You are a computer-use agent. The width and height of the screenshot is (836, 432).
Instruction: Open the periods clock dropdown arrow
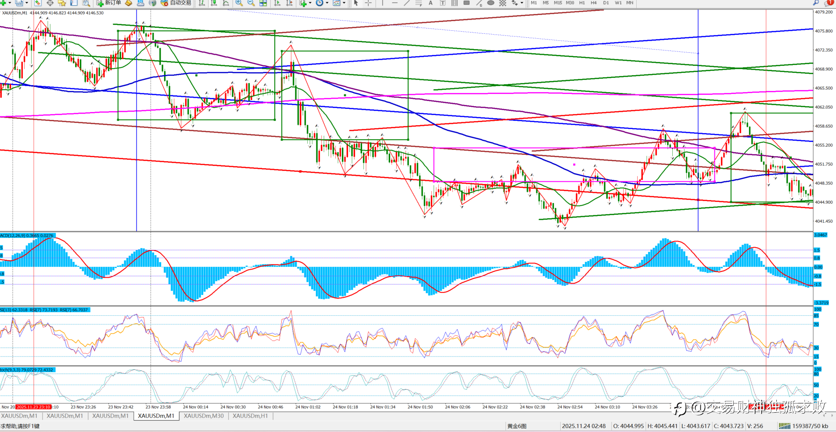(x=327, y=3)
